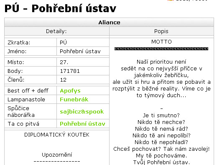Click the points value 171781
The width and height of the screenshot is (217, 165).
70,71
